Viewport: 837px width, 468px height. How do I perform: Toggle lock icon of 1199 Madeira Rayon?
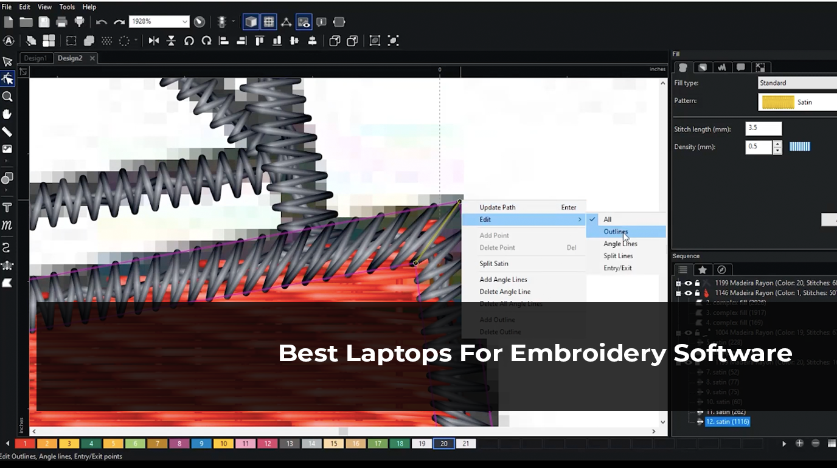(697, 283)
